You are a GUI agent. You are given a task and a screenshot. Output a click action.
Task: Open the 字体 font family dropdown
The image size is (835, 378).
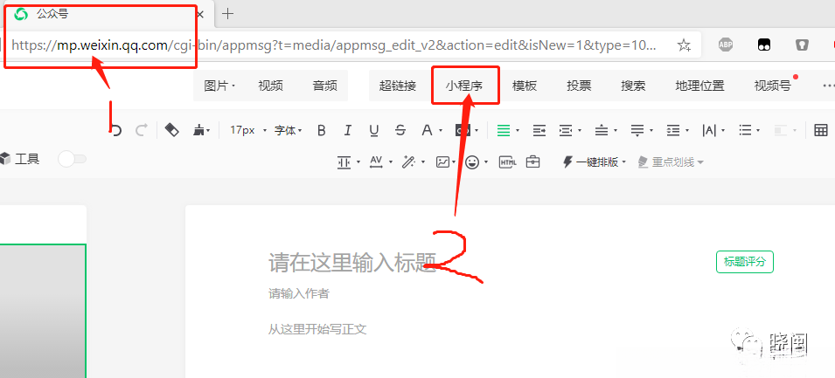coord(288,130)
